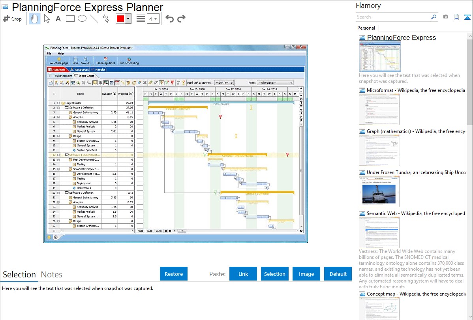Viewport: 473px width, 320px height.
Task: Open the PlanningForce Express snapshot thumbnail
Action: (x=380, y=57)
